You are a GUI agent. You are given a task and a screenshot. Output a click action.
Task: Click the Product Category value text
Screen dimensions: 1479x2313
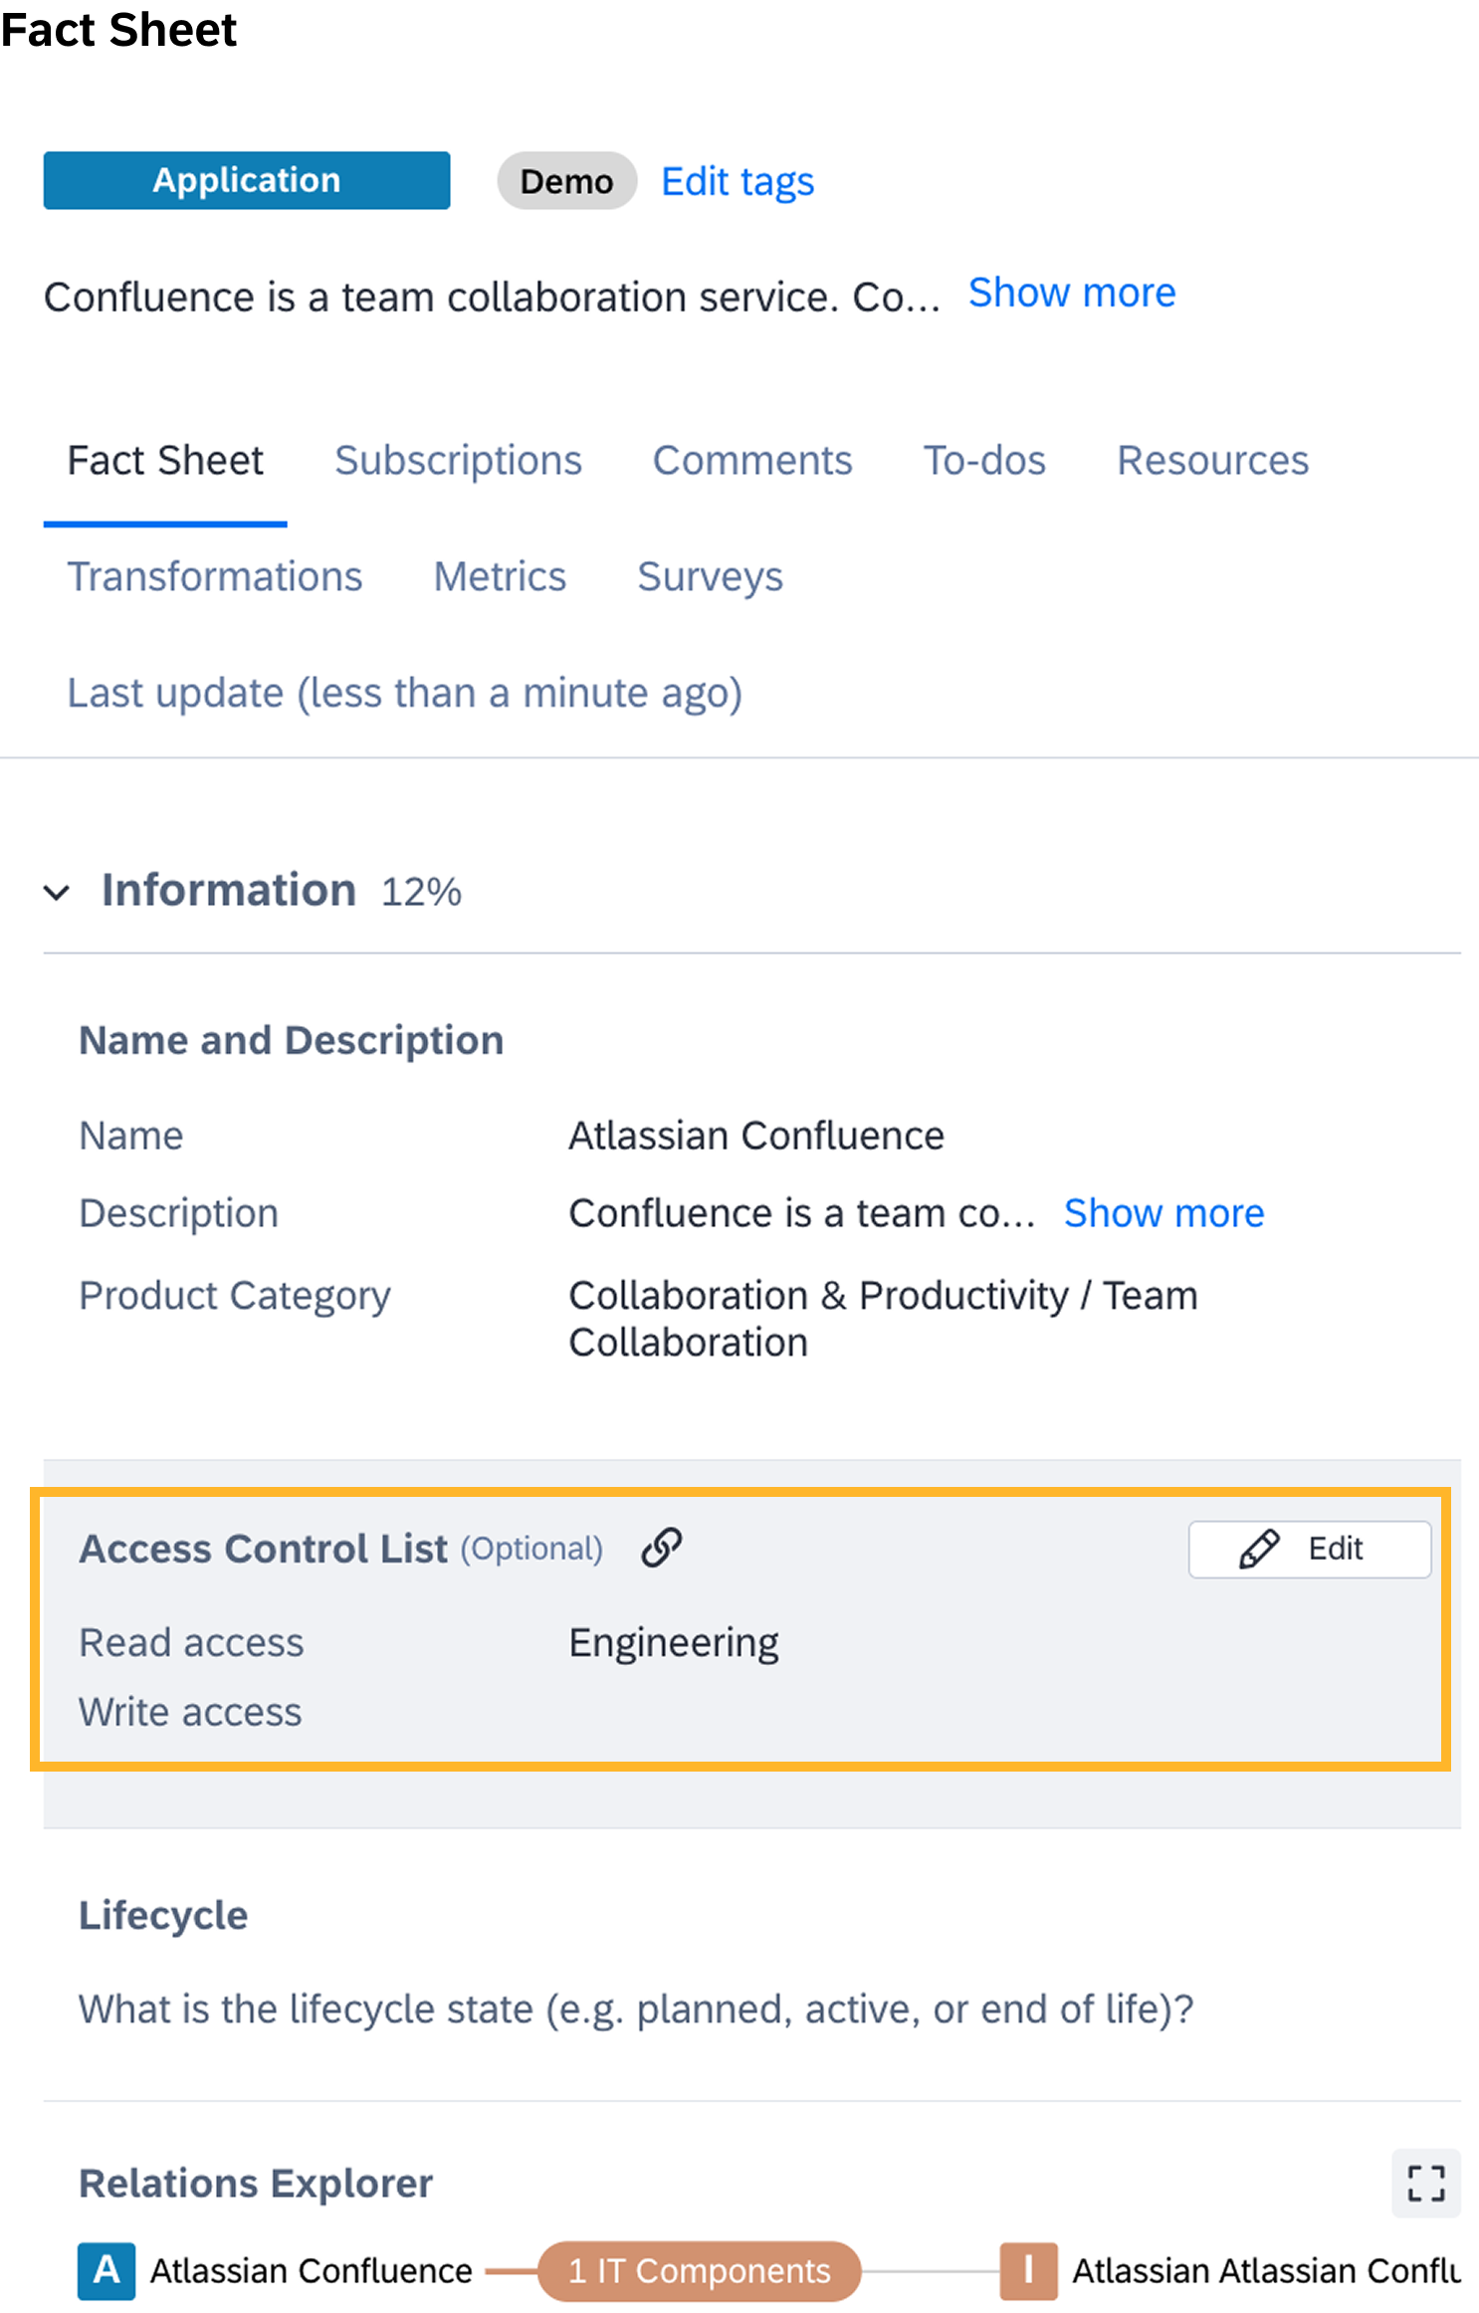click(x=883, y=1319)
